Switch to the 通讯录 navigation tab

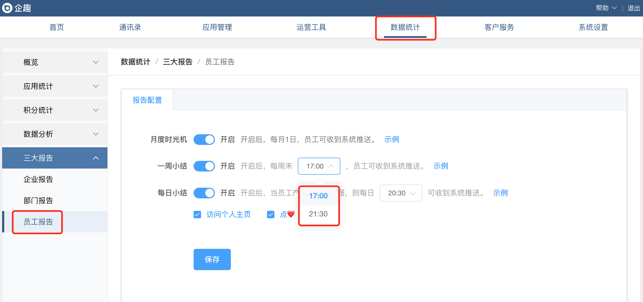pyautogui.click(x=130, y=27)
